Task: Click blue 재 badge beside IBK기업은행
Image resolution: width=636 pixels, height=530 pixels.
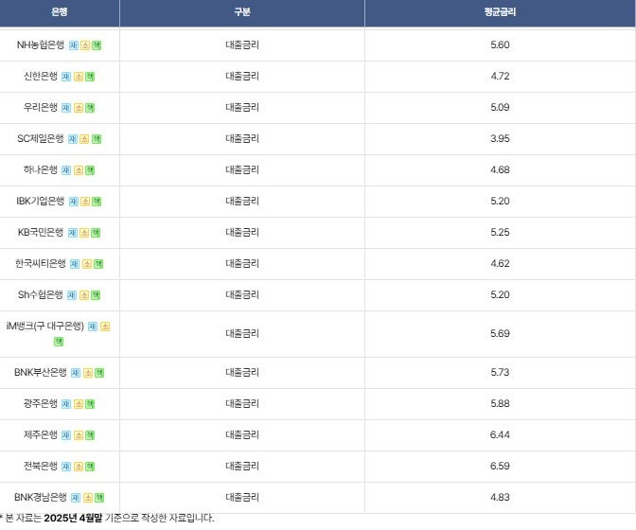Action: click(74, 202)
